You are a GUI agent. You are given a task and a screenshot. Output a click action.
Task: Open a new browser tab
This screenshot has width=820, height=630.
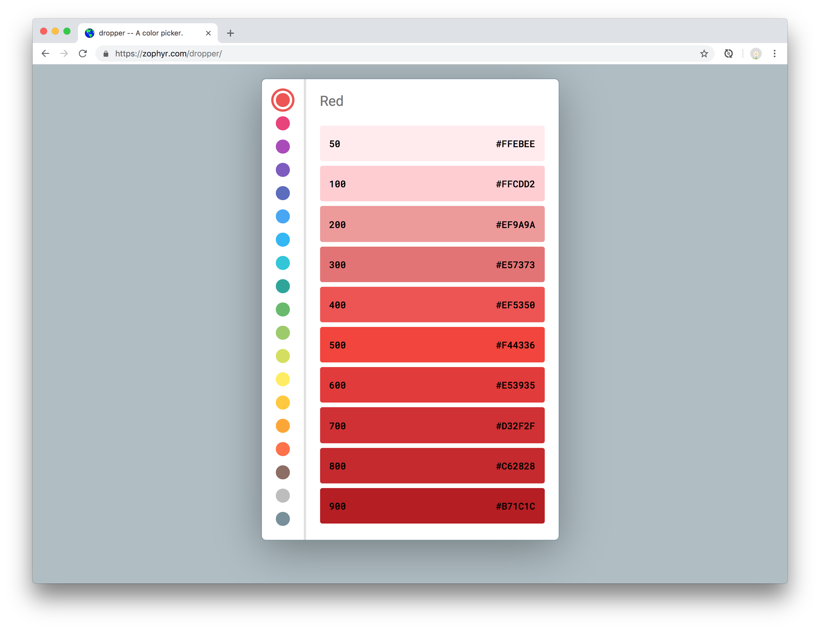tap(230, 33)
